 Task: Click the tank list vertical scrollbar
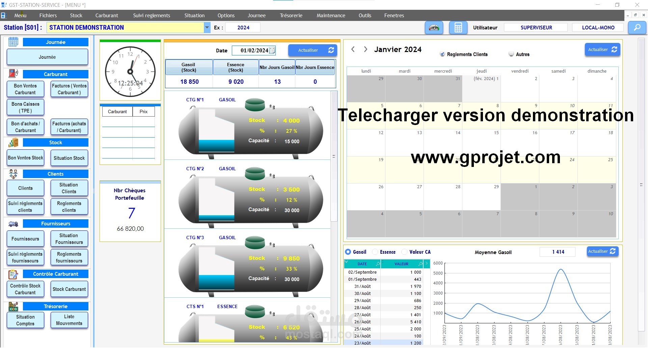(334, 156)
